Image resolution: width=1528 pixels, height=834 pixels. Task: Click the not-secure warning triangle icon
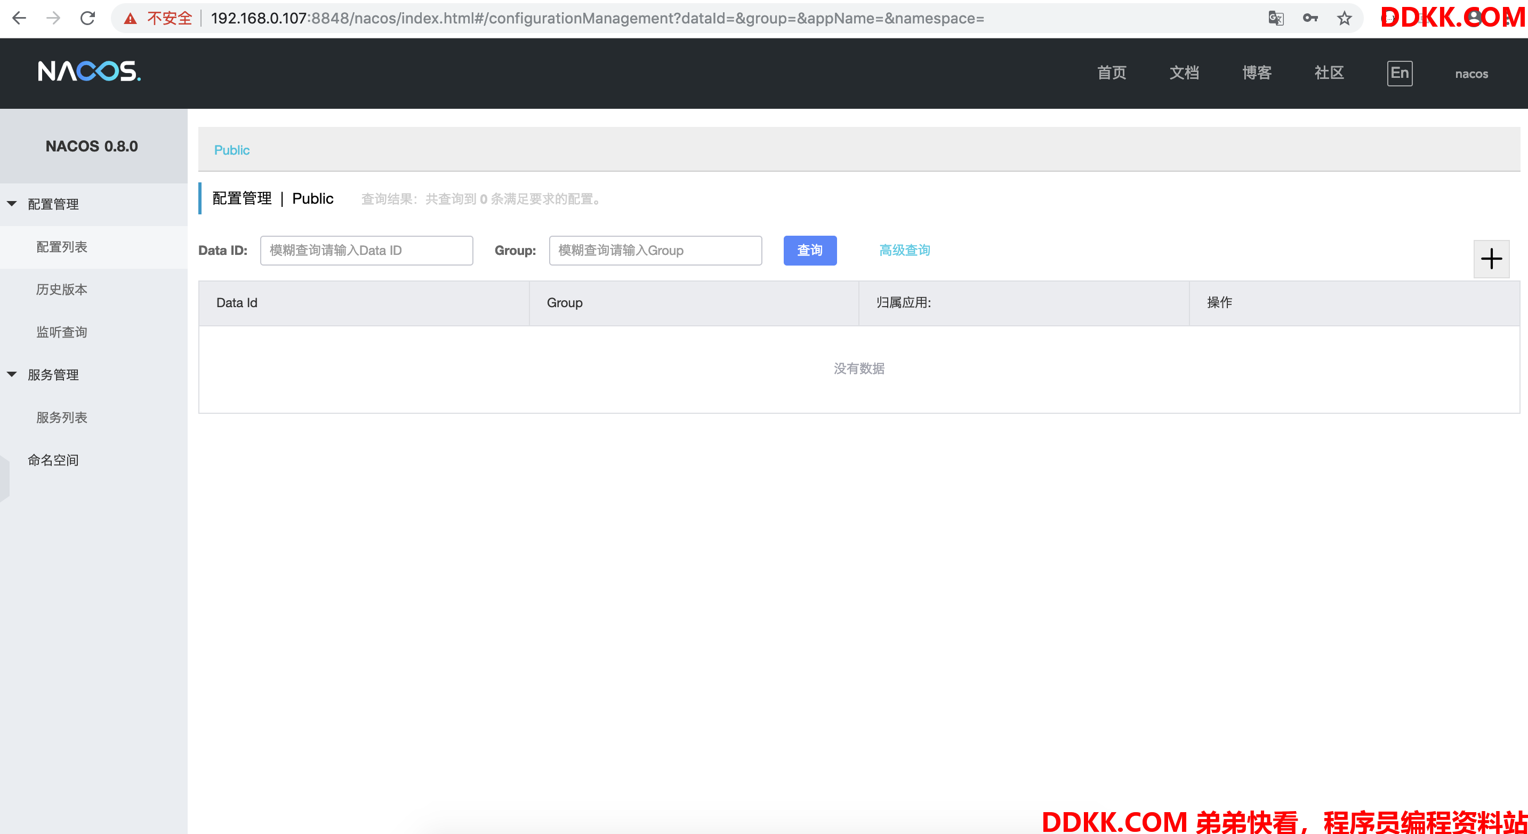(x=130, y=19)
